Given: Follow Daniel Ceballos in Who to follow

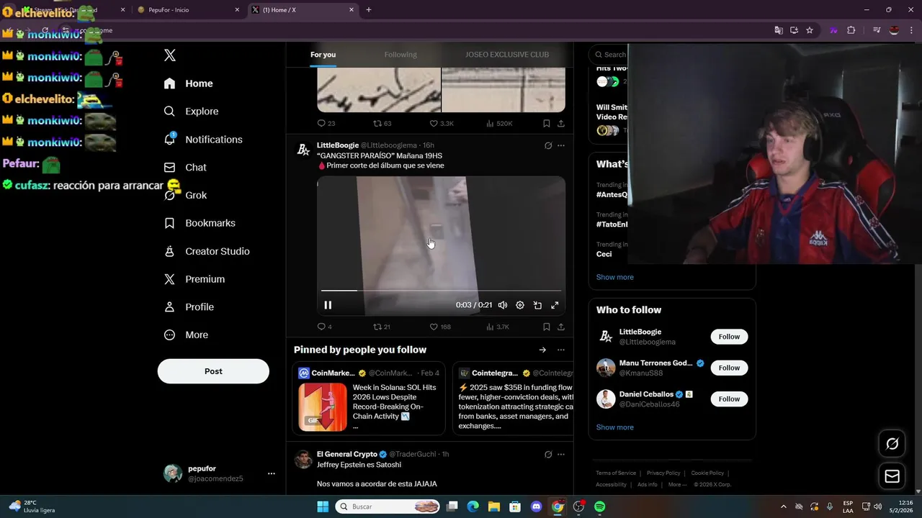Looking at the screenshot, I should coord(729,399).
